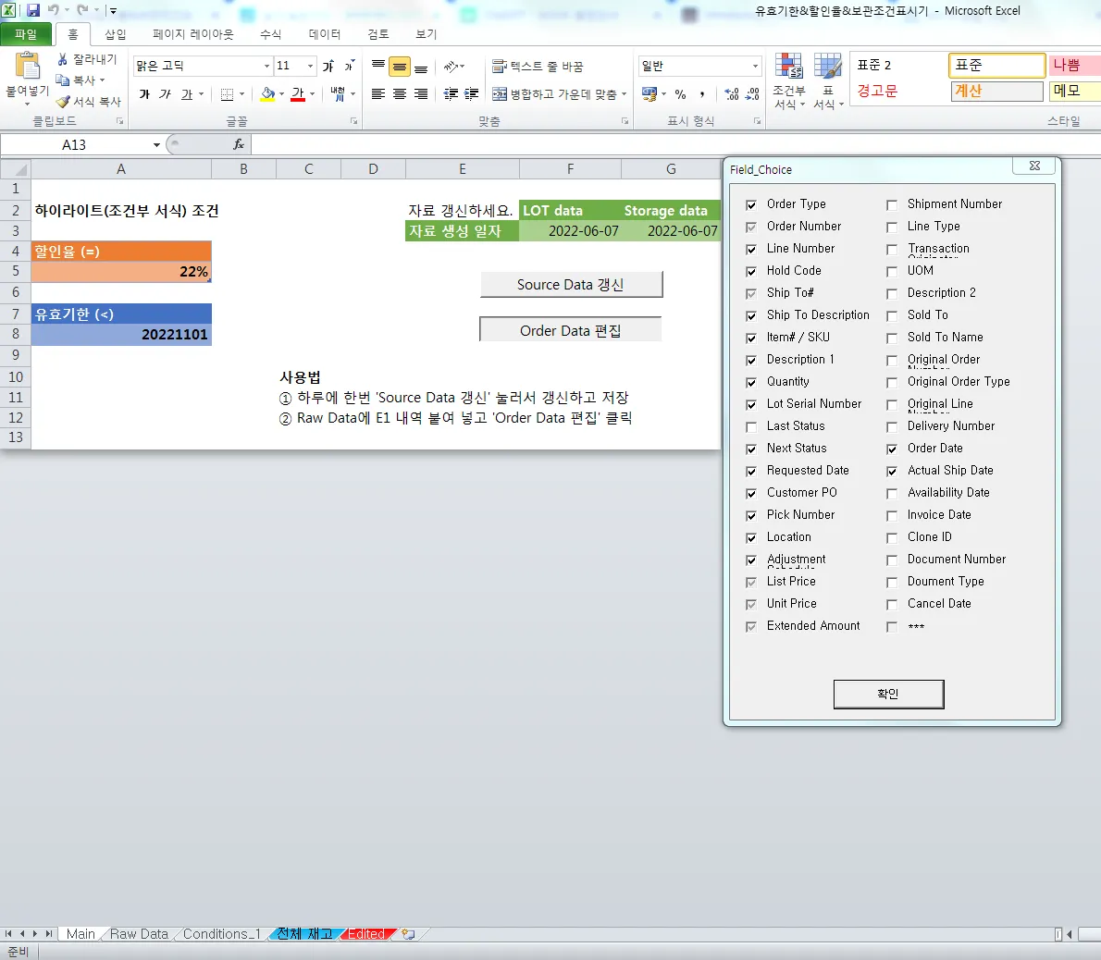Open the font name dropdown

point(266,67)
